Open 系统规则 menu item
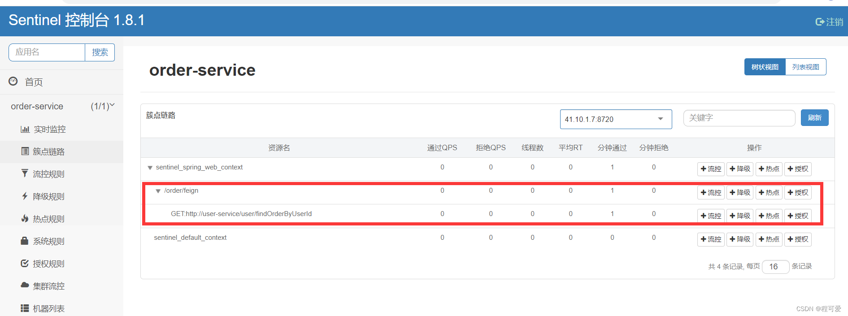Image resolution: width=848 pixels, height=316 pixels. coord(62,241)
